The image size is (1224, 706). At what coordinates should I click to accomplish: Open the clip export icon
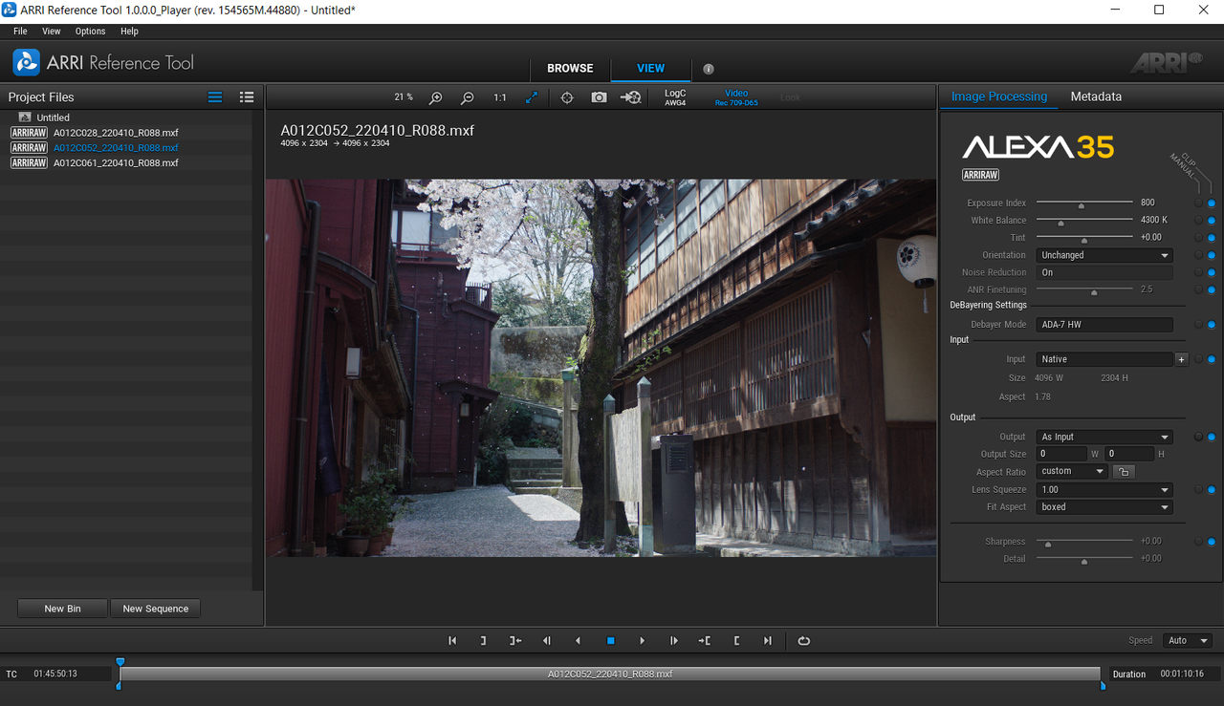pos(630,97)
